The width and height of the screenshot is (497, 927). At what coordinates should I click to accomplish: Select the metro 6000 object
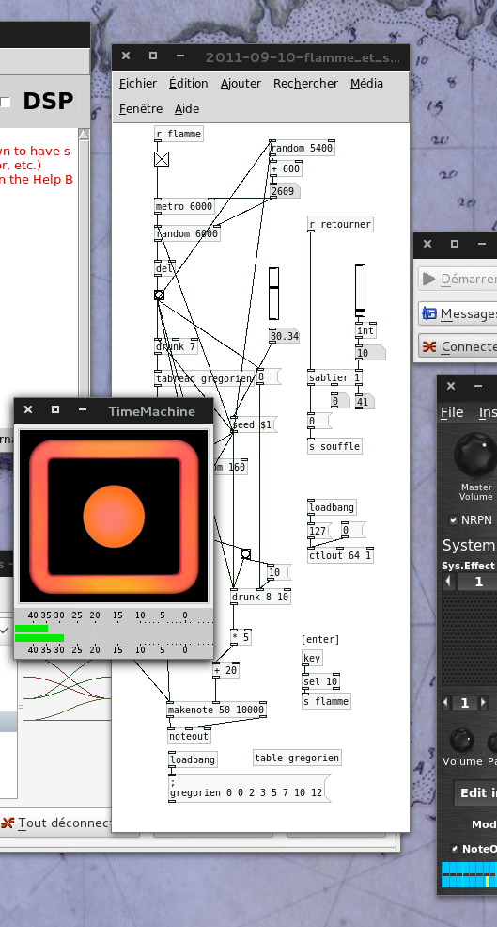pos(184,206)
